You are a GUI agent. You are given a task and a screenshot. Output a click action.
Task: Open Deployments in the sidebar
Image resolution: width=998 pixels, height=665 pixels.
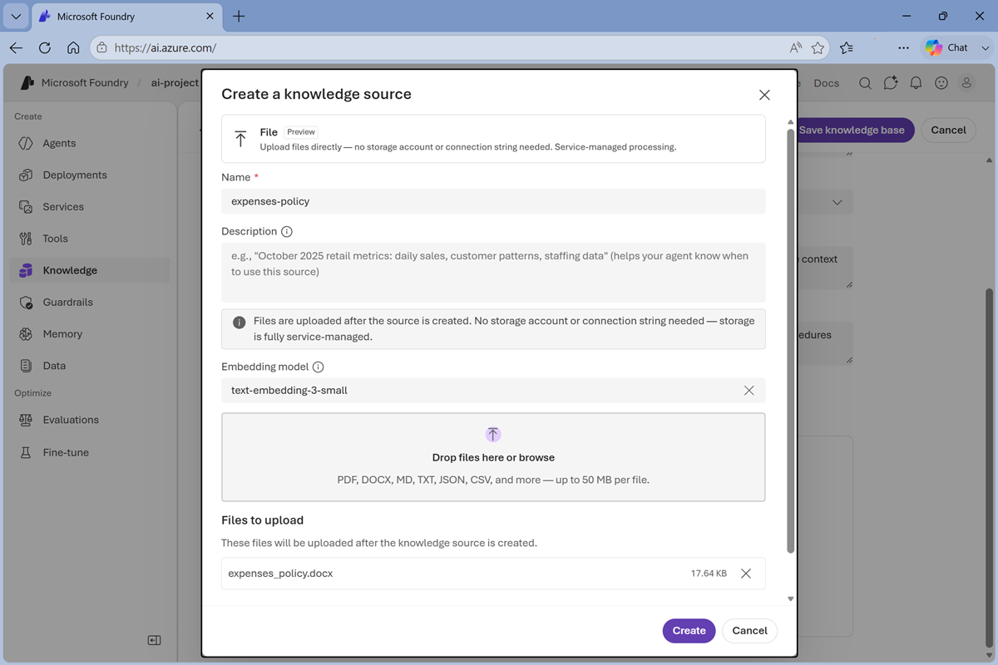point(90,175)
